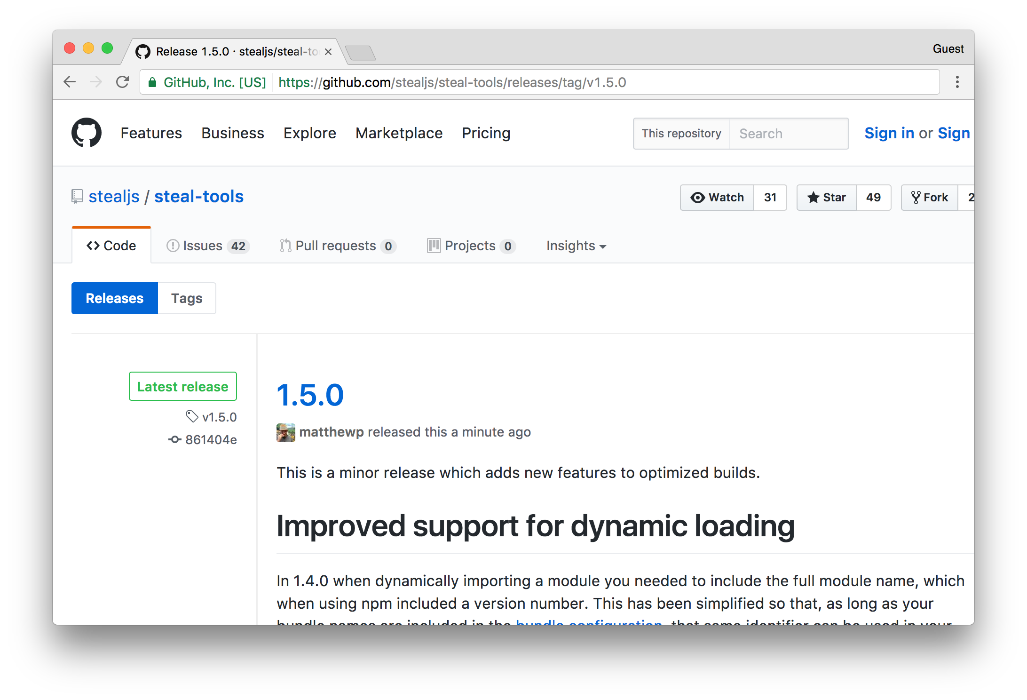The height and width of the screenshot is (700, 1027).
Task: Expand the Insights dropdown
Action: pyautogui.click(x=576, y=246)
